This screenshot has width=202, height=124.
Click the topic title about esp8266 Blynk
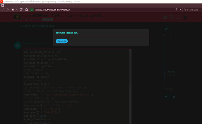(x=62, y=16)
